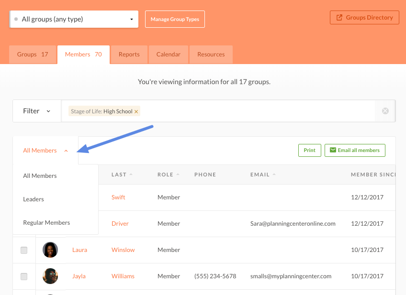The image size is (406, 295).
Task: Remove the High School filter tag
Action: 136,111
